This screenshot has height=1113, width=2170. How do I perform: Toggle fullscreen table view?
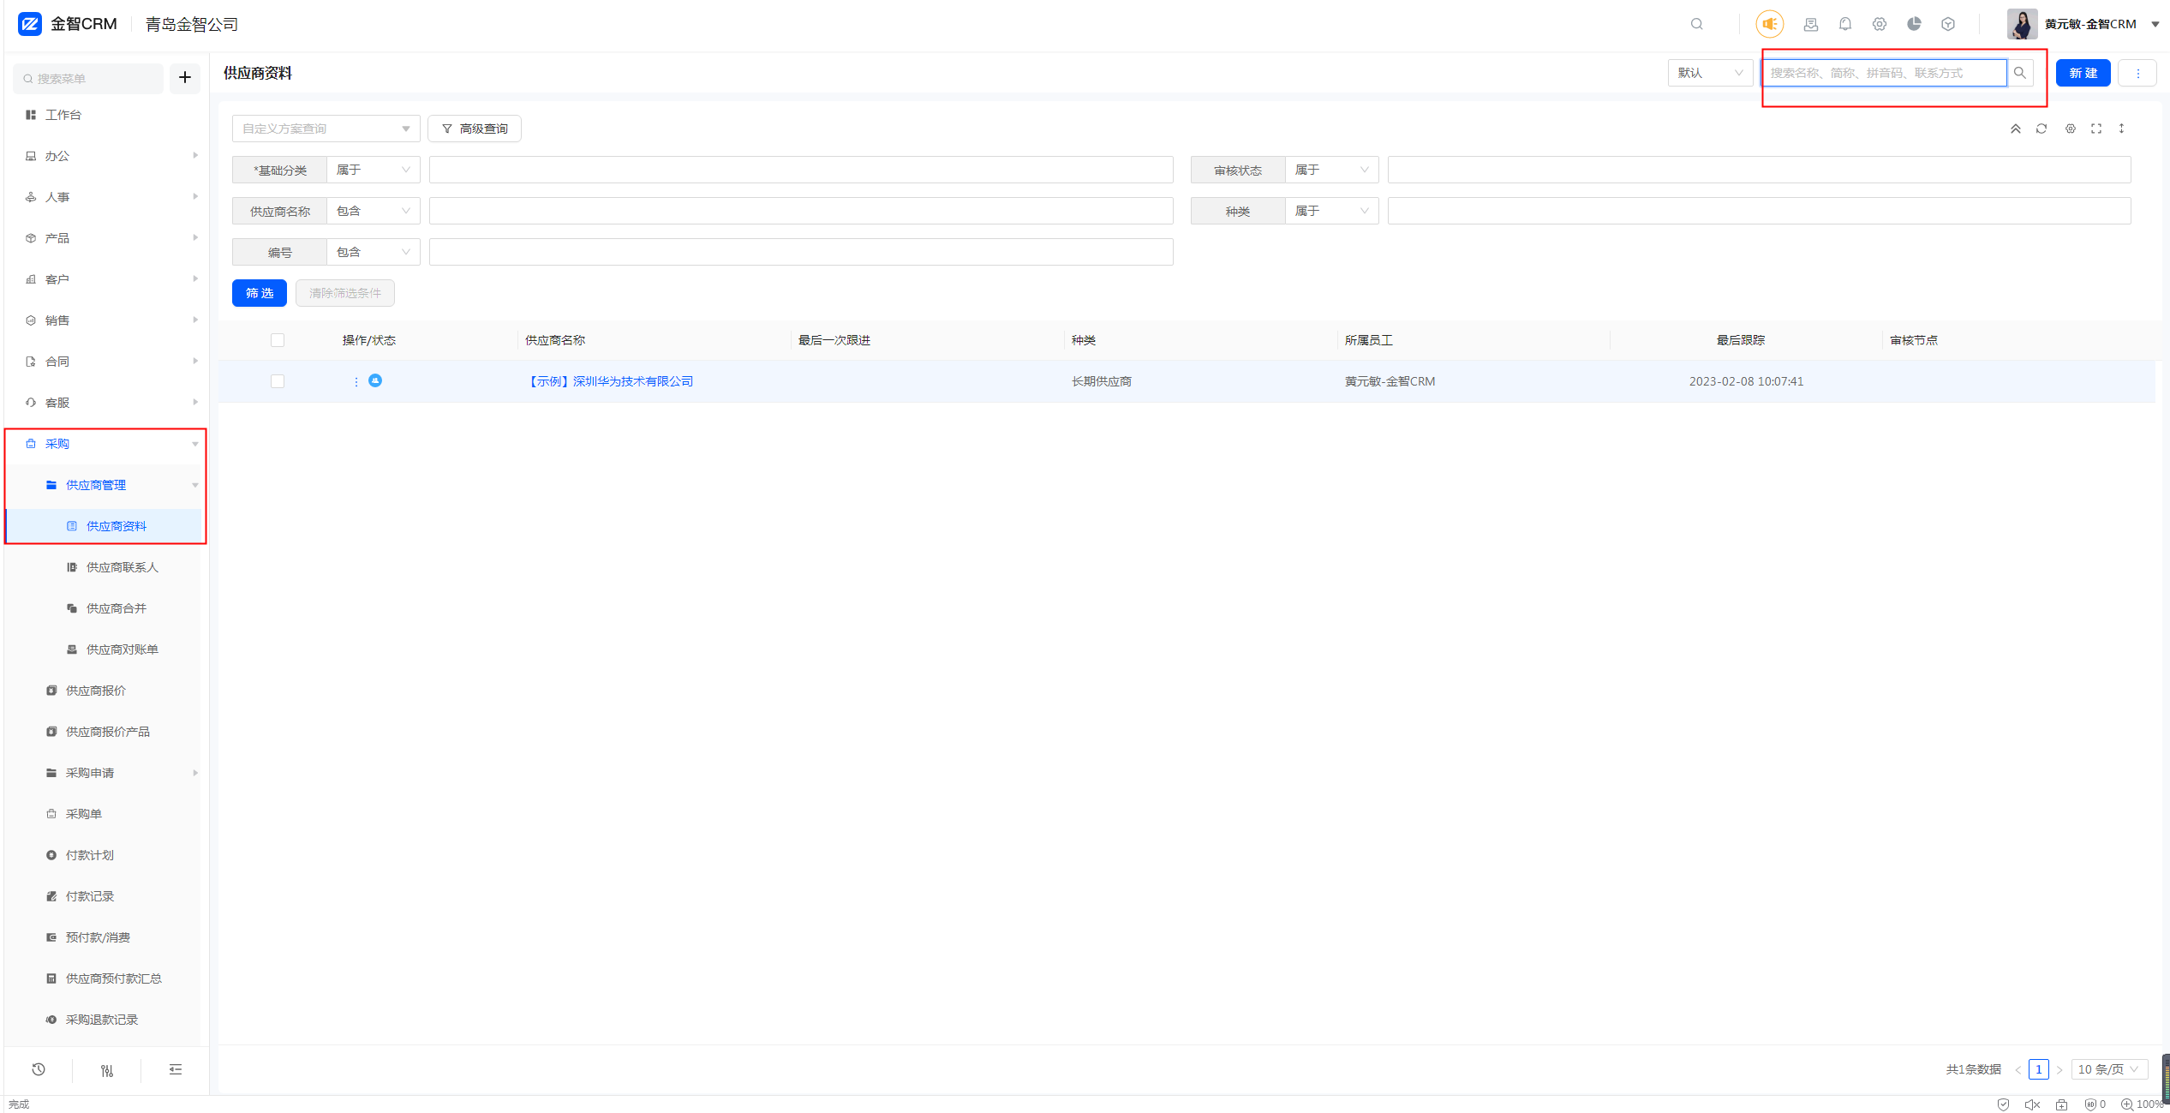pyautogui.click(x=2096, y=129)
